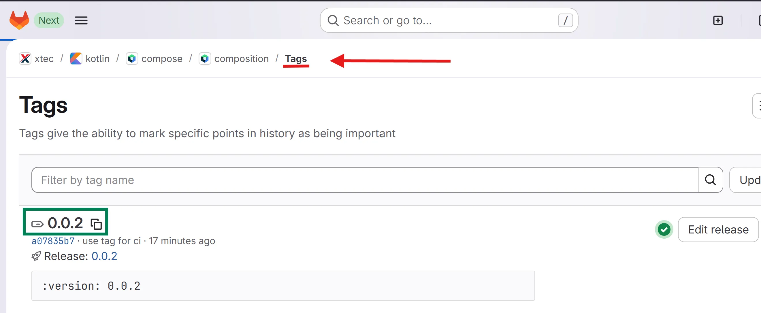
Task: Open the hamburger sidebar menu
Action: [81, 20]
